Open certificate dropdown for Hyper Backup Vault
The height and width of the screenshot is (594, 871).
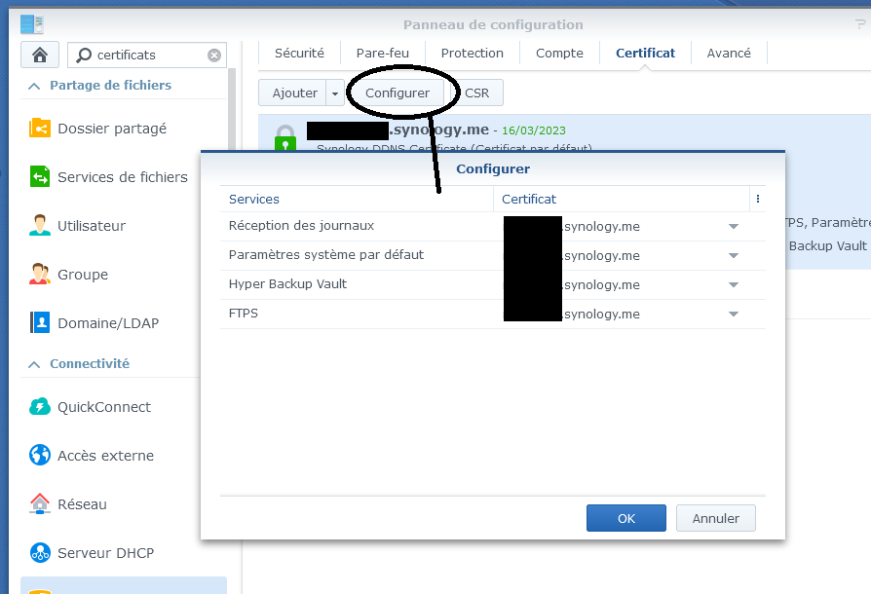pos(734,284)
